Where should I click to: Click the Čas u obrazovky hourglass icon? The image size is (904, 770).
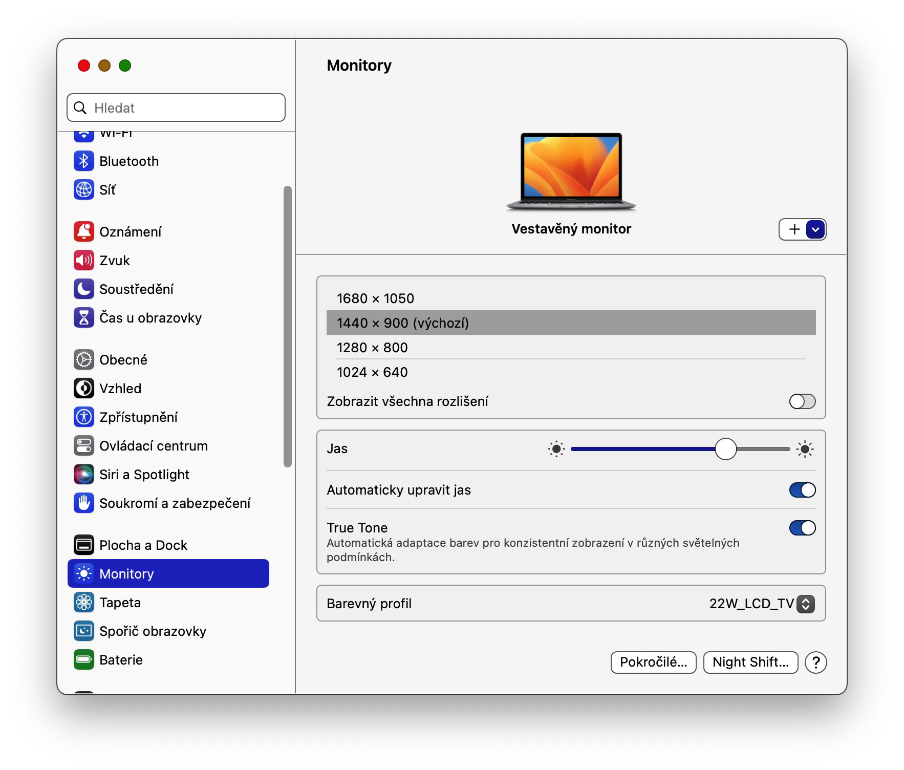[x=84, y=318]
